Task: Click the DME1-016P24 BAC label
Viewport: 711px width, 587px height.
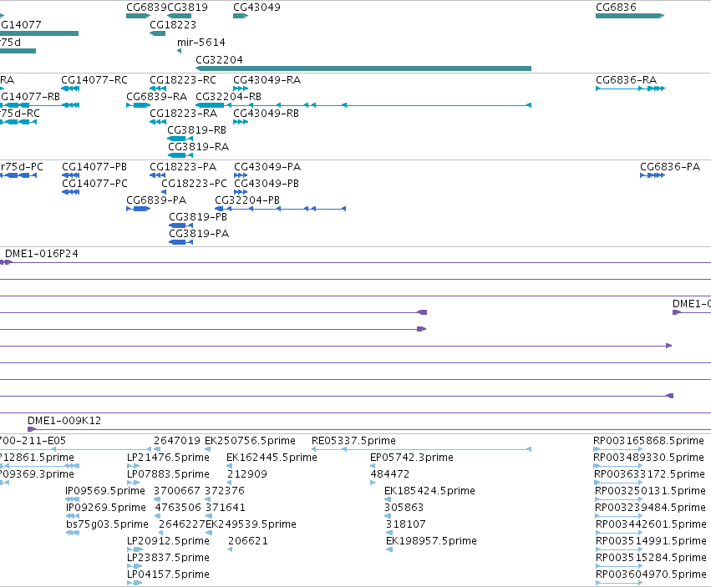Action: 41,254
